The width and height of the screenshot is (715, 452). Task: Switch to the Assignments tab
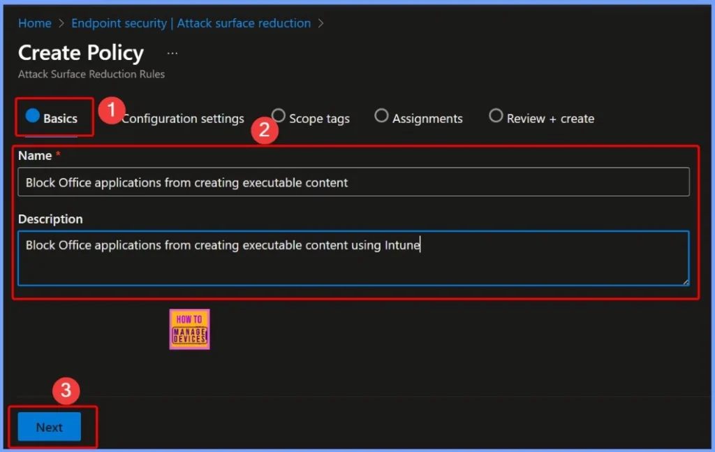pos(419,118)
